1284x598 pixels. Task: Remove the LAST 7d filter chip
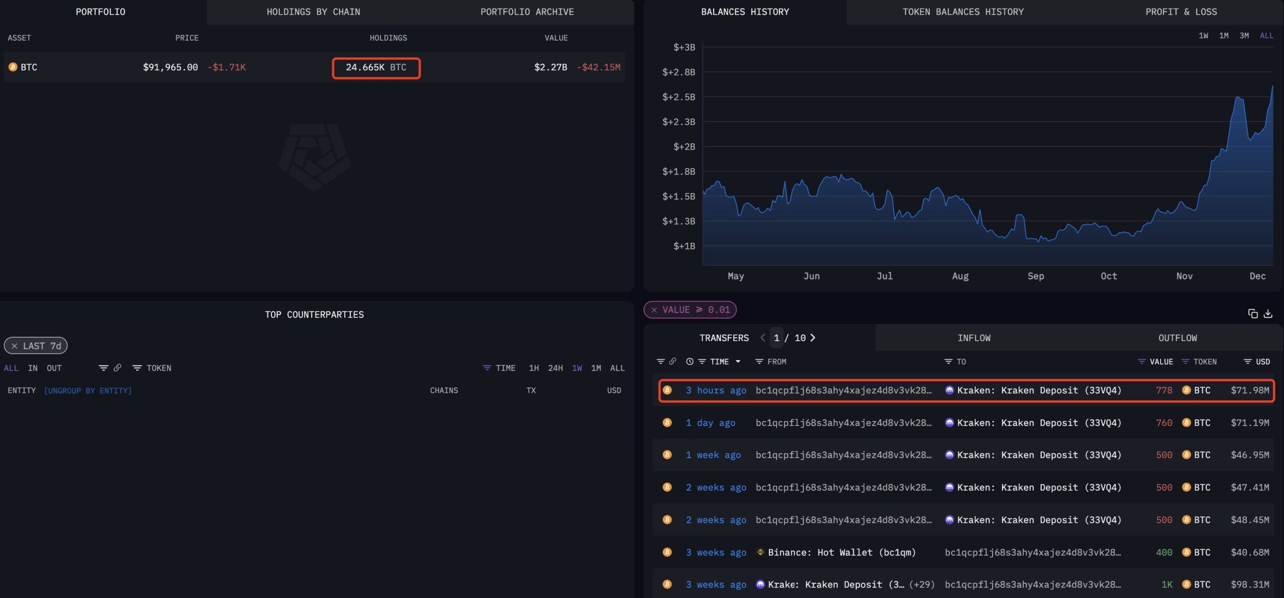pyautogui.click(x=15, y=346)
